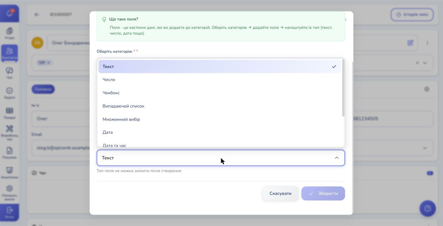This screenshot has height=226, width=443.
Task: Open Налаштування gear in sidebar
Action: coord(9,193)
